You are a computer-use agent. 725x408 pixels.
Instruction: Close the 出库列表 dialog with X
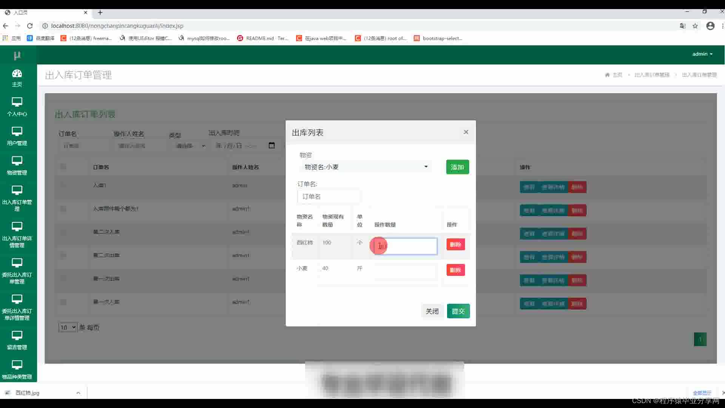(x=466, y=132)
